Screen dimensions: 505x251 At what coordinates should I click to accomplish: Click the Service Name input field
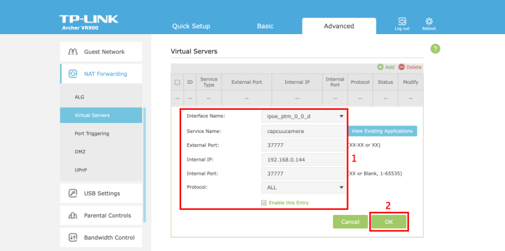(x=304, y=131)
